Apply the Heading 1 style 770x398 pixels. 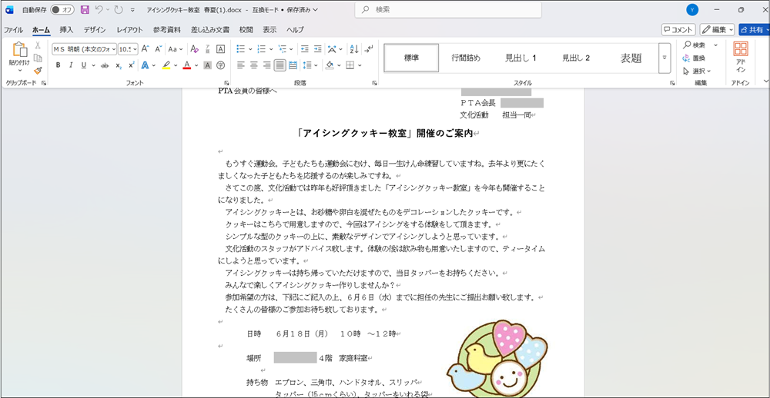(521, 58)
